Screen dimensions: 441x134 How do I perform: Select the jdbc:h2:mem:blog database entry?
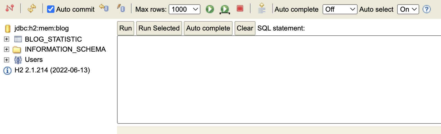pos(42,29)
